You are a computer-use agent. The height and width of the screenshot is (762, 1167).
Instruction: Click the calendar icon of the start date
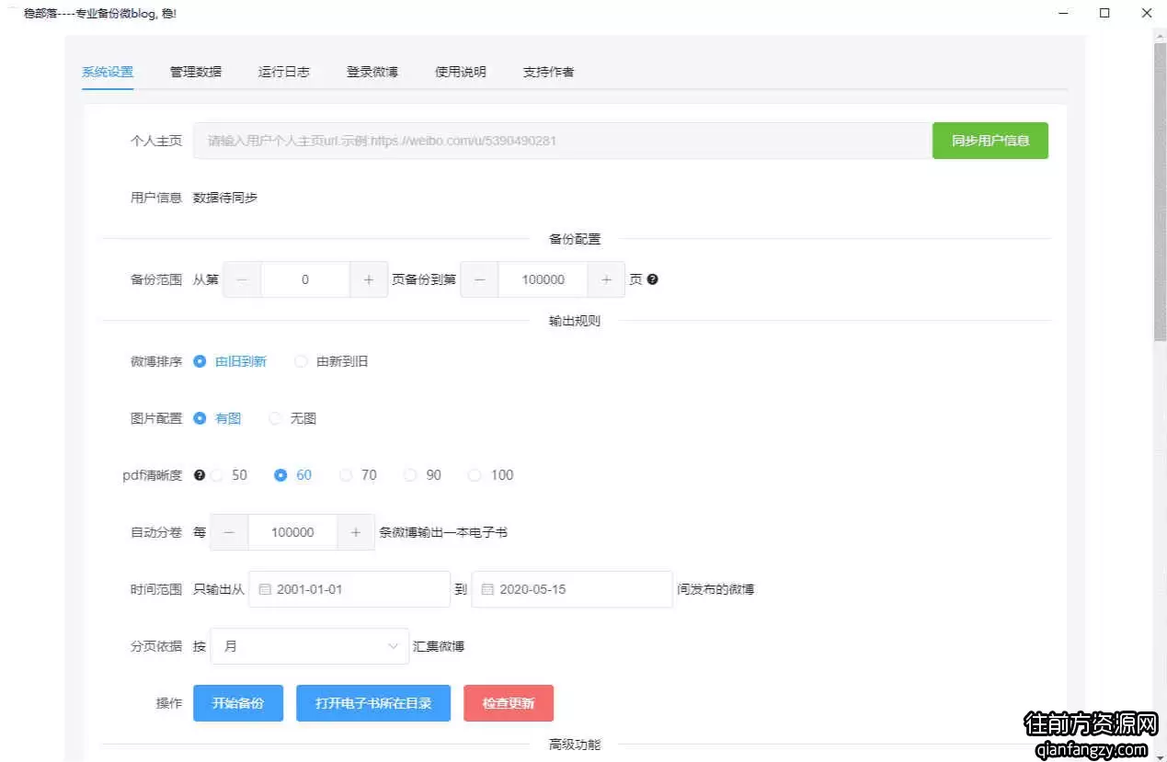(x=265, y=589)
